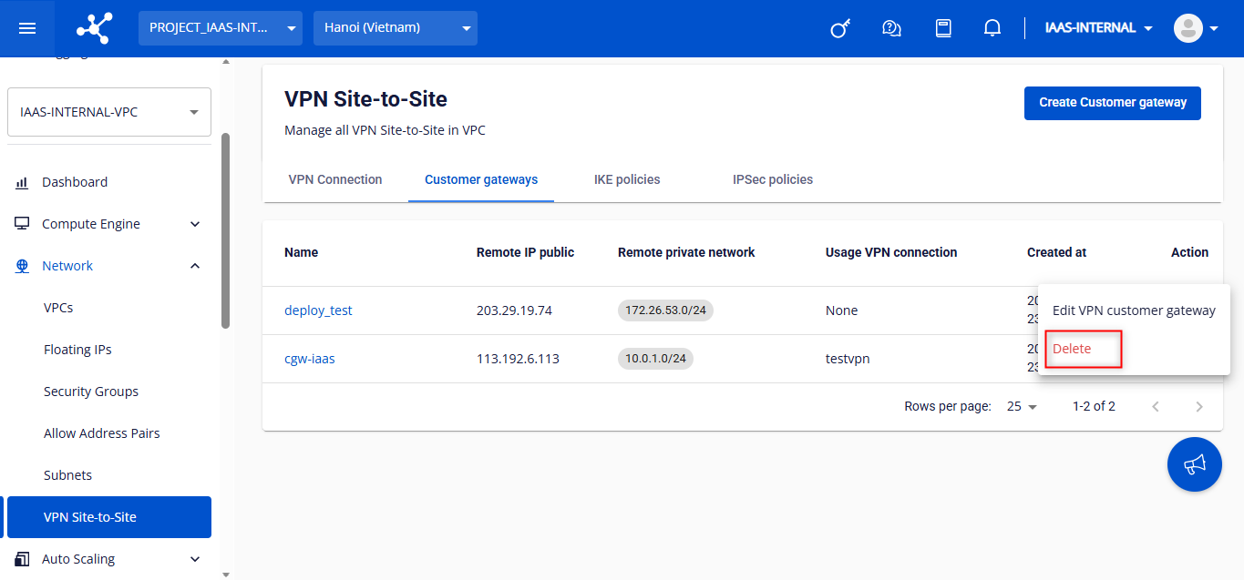The image size is (1244, 580).
Task: Open the IAAS-INTERNAL-VPC selector
Action: 109,112
